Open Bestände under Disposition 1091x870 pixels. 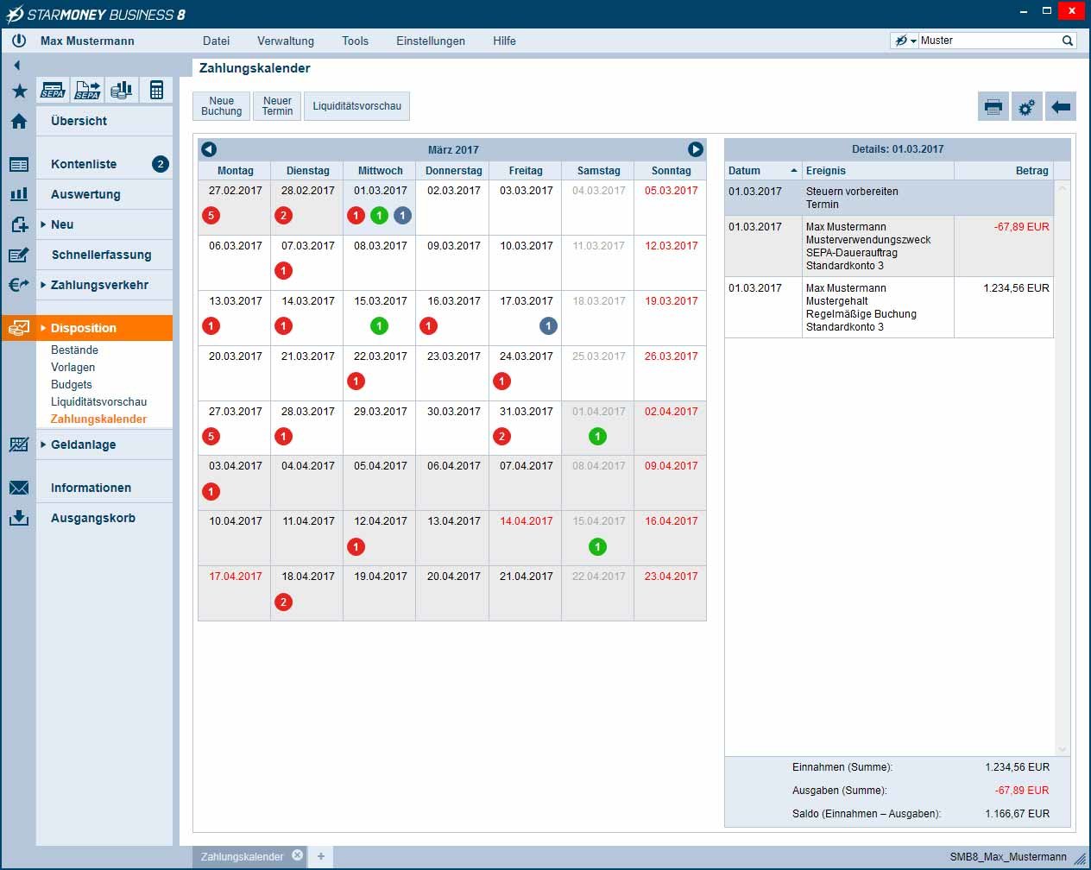point(74,350)
